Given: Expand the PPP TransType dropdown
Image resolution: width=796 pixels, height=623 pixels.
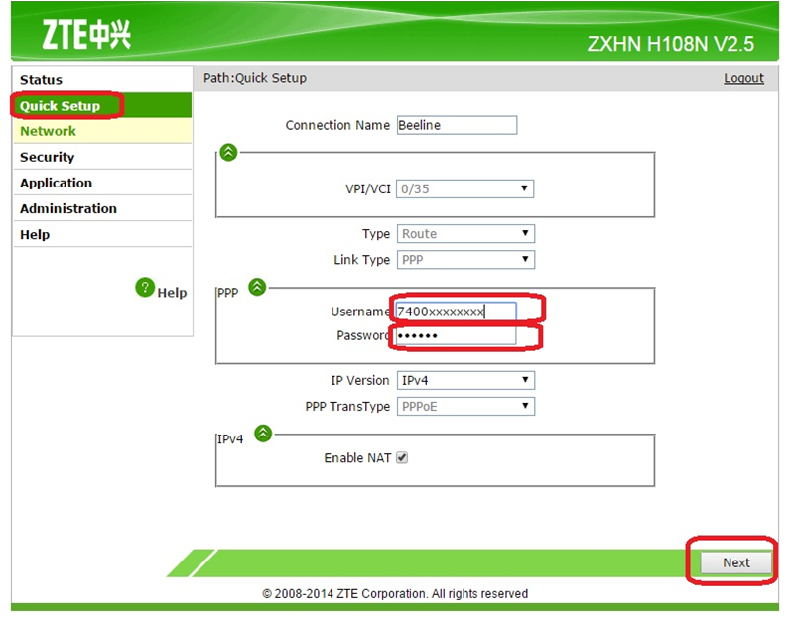Looking at the screenshot, I should point(464,407).
